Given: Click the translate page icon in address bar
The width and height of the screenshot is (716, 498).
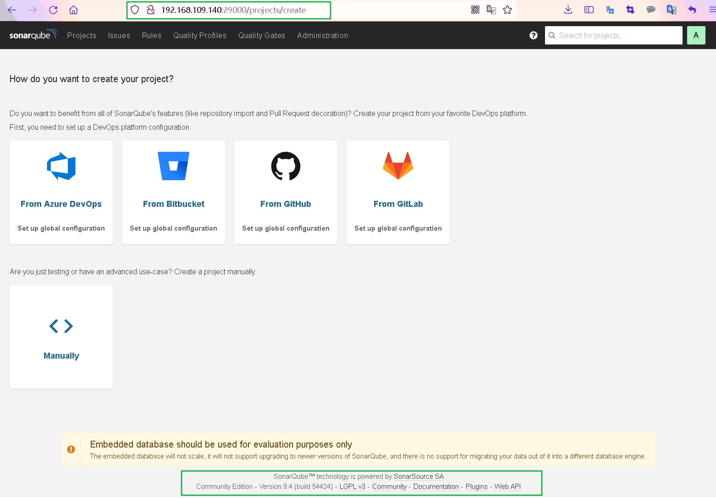Looking at the screenshot, I should (x=491, y=10).
